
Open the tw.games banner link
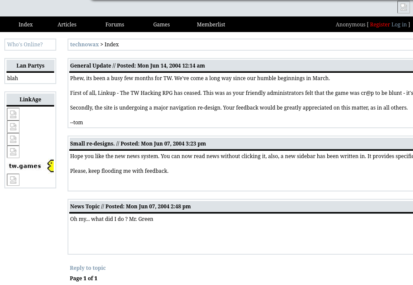tap(30, 166)
